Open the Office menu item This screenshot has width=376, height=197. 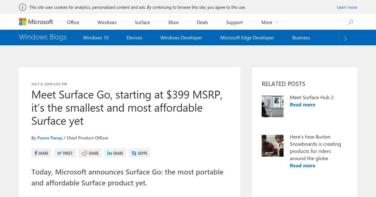tap(73, 22)
